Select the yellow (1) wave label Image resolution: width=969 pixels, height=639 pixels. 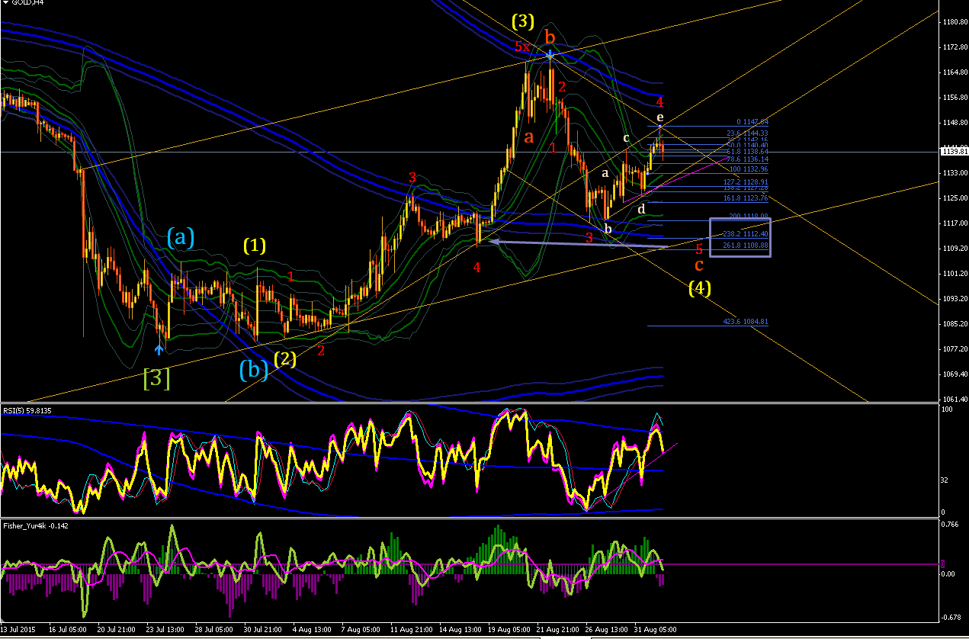click(x=255, y=246)
